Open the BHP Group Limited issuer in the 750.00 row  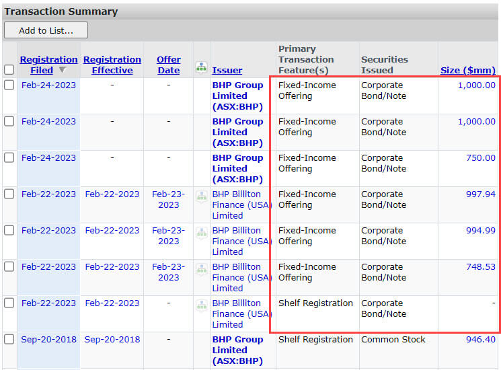(x=237, y=168)
